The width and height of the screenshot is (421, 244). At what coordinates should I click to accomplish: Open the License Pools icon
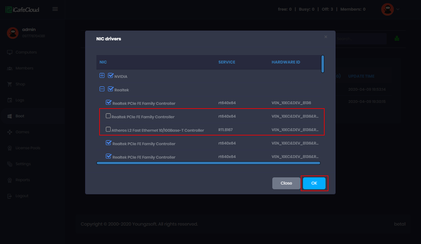(x=9, y=148)
